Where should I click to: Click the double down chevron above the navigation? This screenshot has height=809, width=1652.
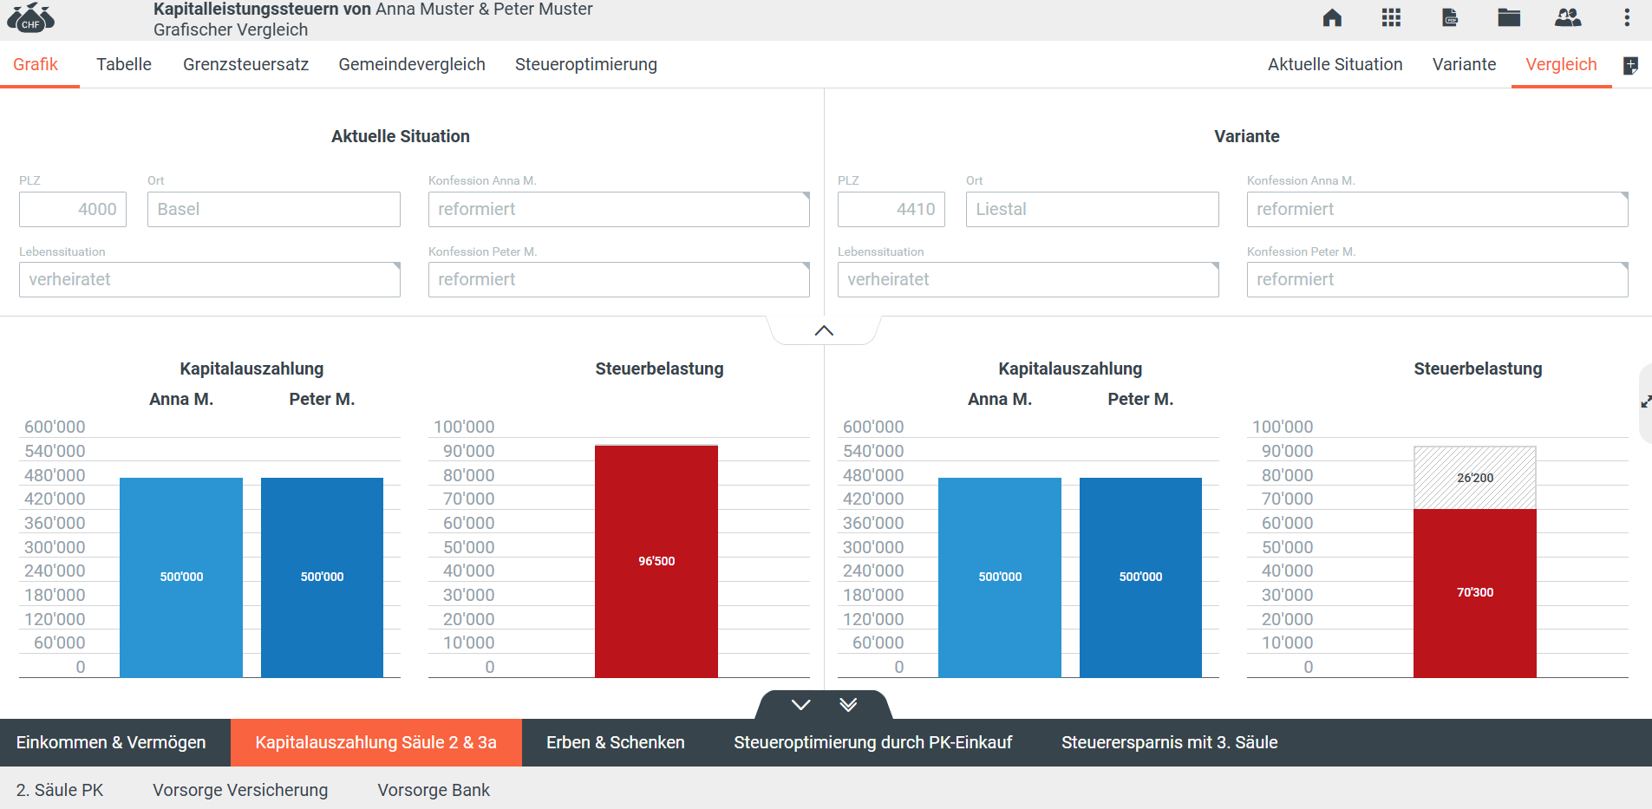pos(848,705)
